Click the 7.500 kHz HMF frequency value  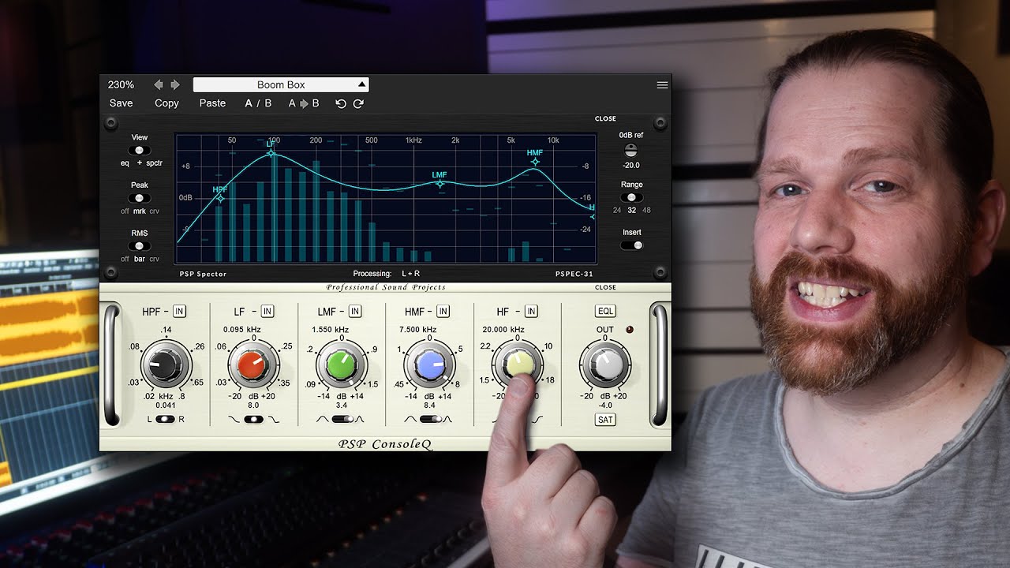point(418,330)
